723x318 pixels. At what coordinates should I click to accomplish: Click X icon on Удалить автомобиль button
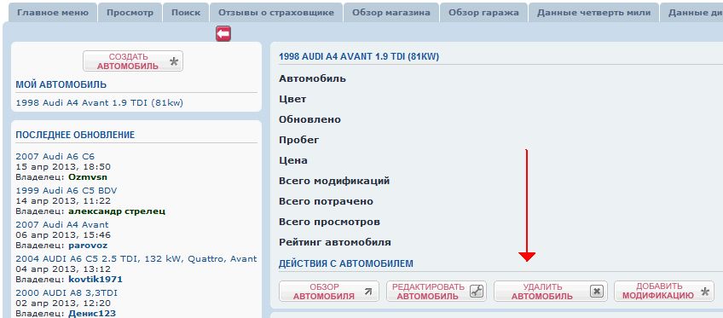(597, 292)
